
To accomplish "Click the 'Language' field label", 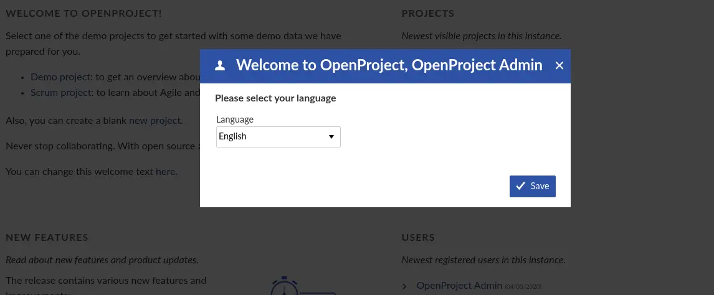I will [x=234, y=119].
